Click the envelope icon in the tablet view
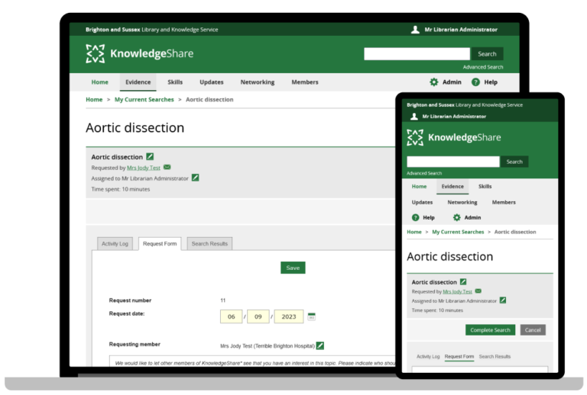The image size is (587, 395). 478,291
